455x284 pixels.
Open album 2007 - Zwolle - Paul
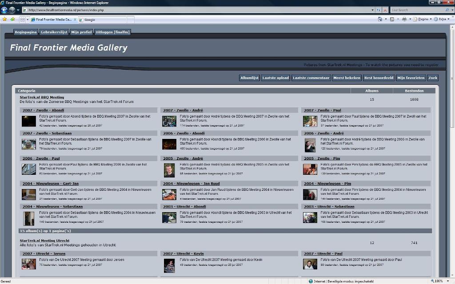point(323,110)
